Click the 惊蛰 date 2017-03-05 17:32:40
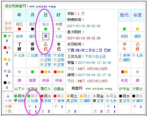 (x=94, y=63)
